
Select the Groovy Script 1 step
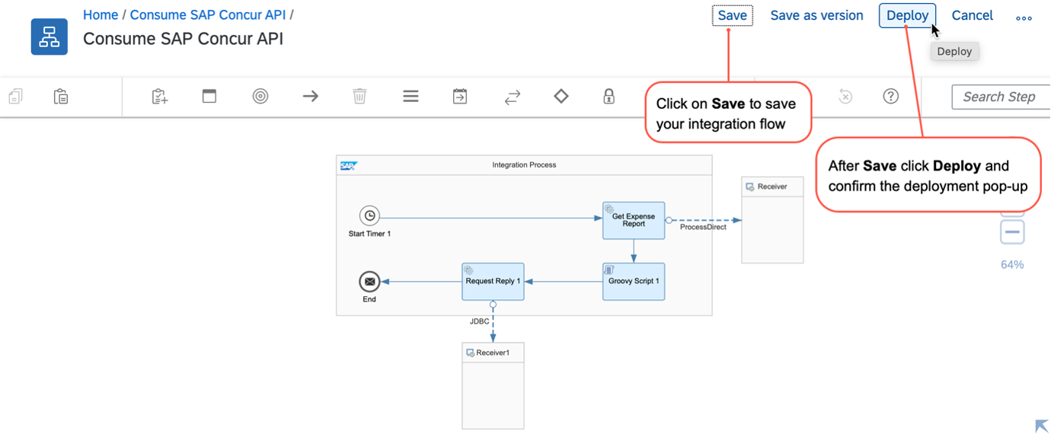click(x=634, y=282)
